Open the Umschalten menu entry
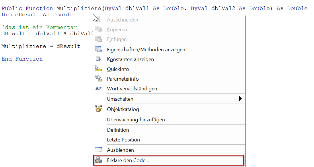Image resolution: width=314 pixels, height=167 pixels. tap(169, 99)
